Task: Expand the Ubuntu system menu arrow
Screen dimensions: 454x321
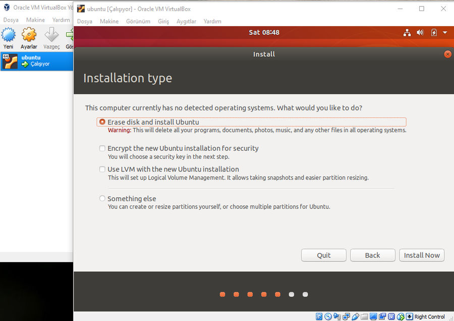Action: point(445,33)
